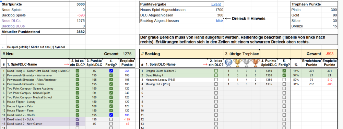Toggle DLC checkbox for Moving Out 2 [PS5]
Viewport: 343px width, 129px height.
pyautogui.click(x=216, y=84)
